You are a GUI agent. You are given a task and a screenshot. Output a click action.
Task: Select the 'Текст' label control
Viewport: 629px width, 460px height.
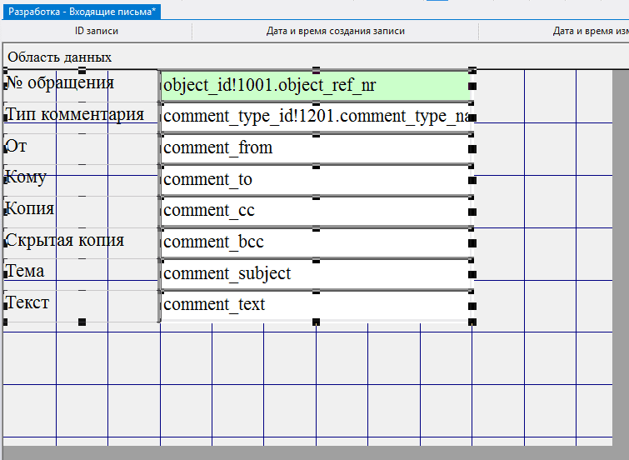pos(27,302)
